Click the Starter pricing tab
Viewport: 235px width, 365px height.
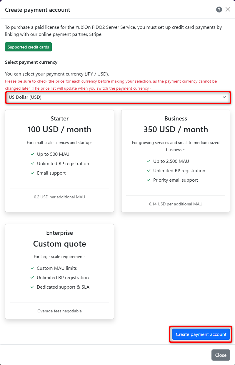point(59,118)
